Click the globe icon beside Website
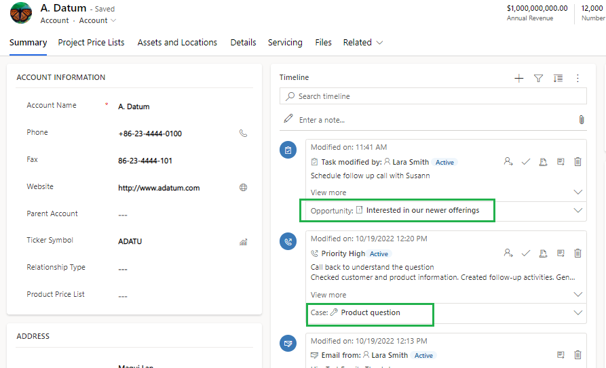 pyautogui.click(x=243, y=188)
